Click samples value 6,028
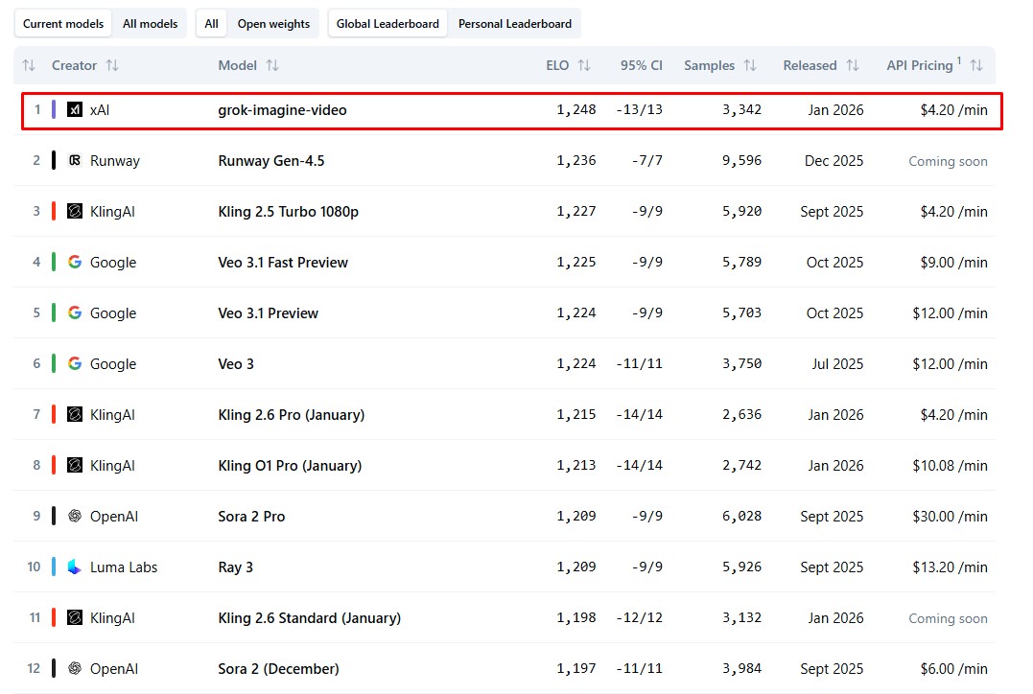 click(741, 517)
